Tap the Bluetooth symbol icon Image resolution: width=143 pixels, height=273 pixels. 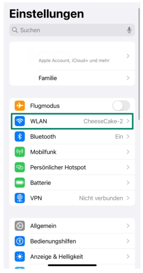coord(19,136)
